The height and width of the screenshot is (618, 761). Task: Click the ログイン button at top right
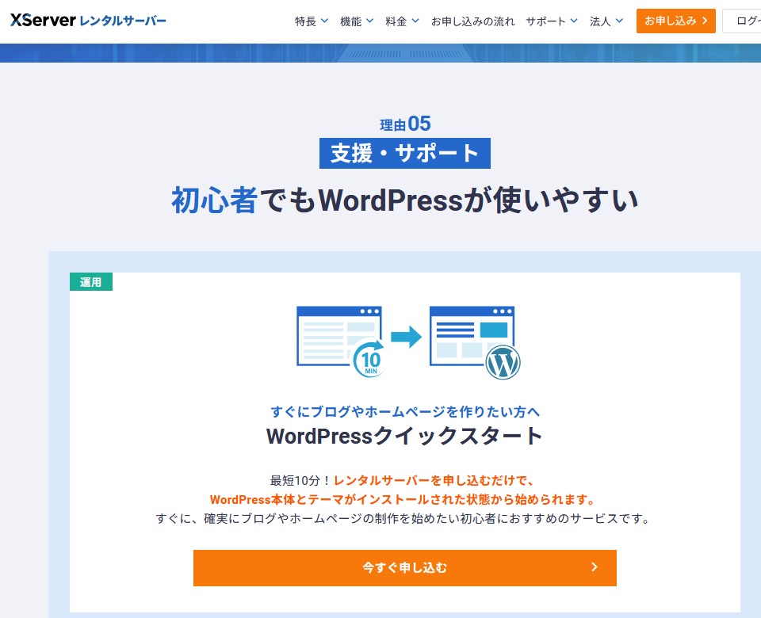[745, 21]
